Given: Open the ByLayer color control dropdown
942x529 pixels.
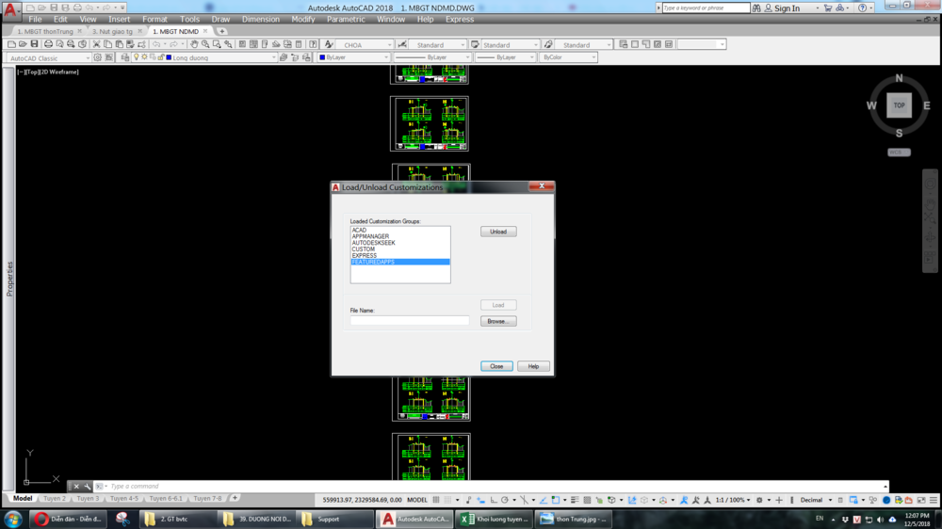Looking at the screenshot, I should tap(353, 57).
